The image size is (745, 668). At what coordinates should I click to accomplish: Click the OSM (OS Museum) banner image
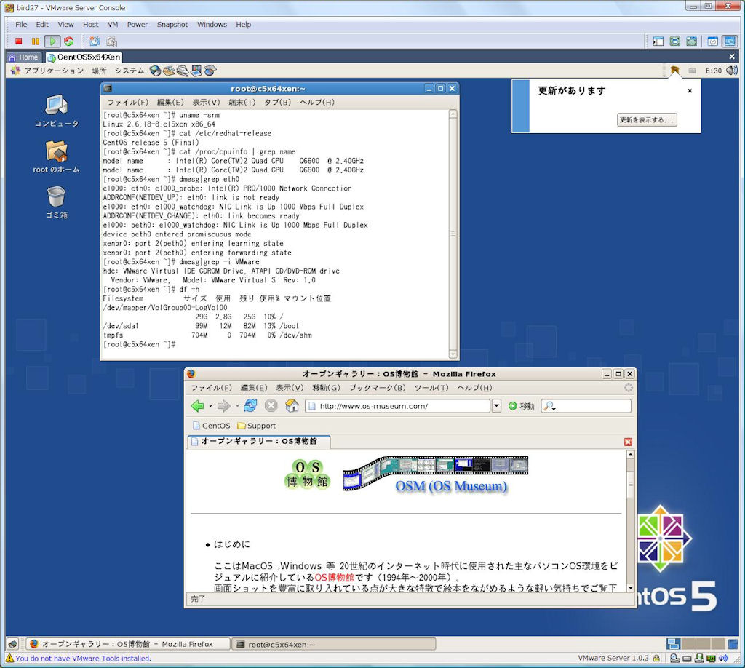[x=435, y=474]
